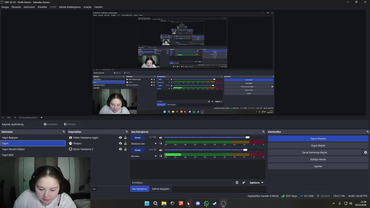Zoom out preview with minus icon
This screenshot has height=208, width=370.
3,118
